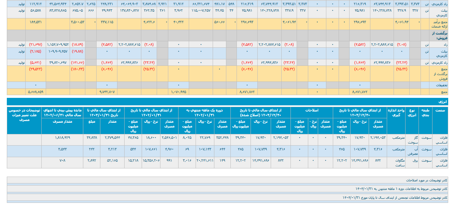The image size is (454, 209).
Task: Click the اصلاحات column group header
Action: (x=312, y=110)
